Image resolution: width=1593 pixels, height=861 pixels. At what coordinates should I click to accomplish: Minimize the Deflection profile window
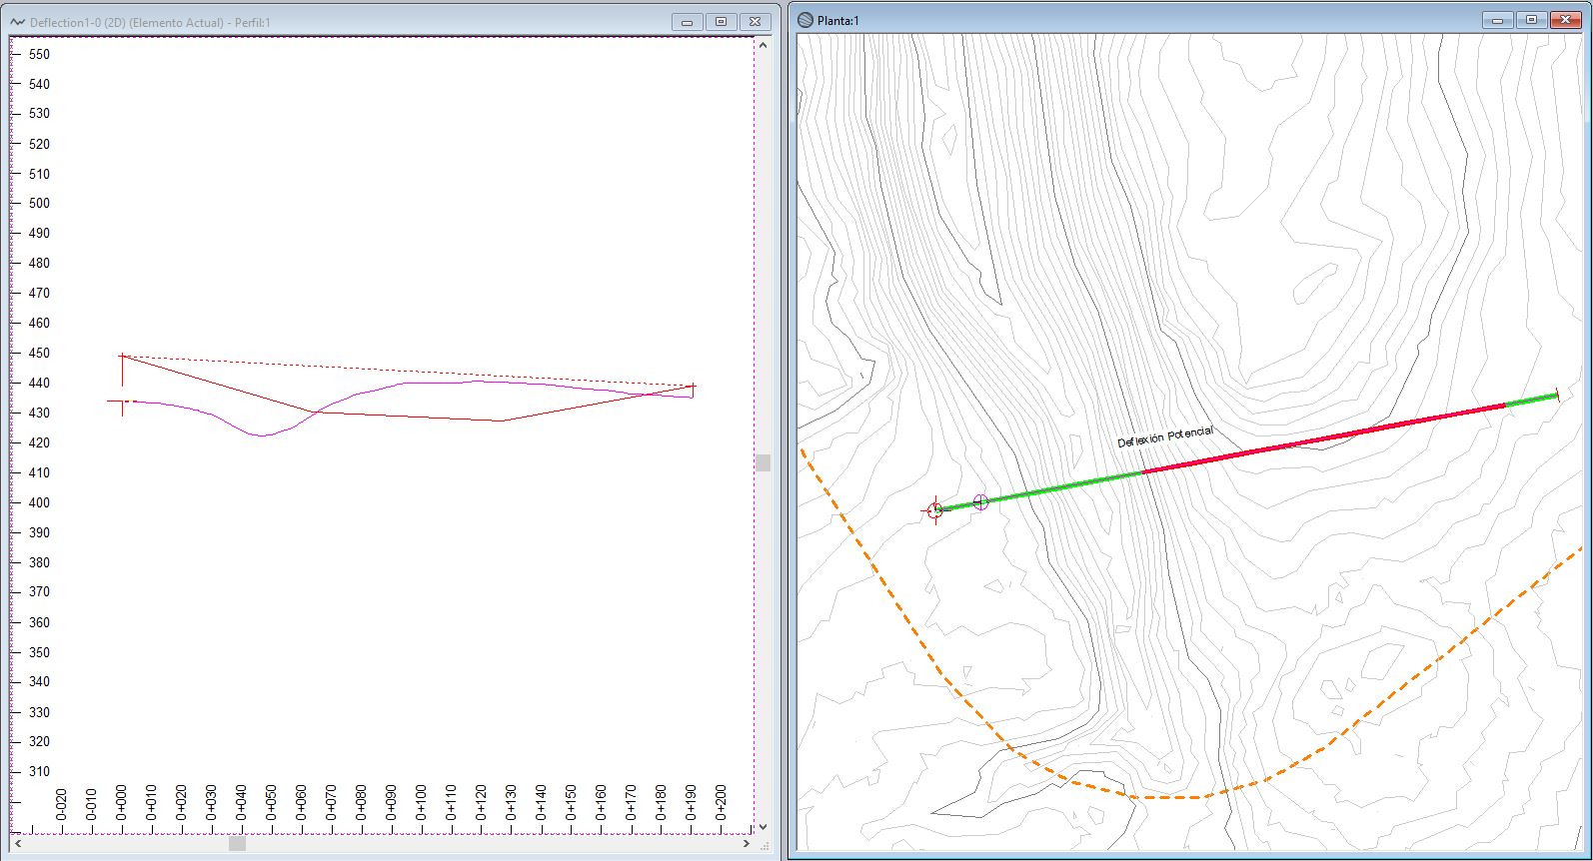tap(687, 22)
